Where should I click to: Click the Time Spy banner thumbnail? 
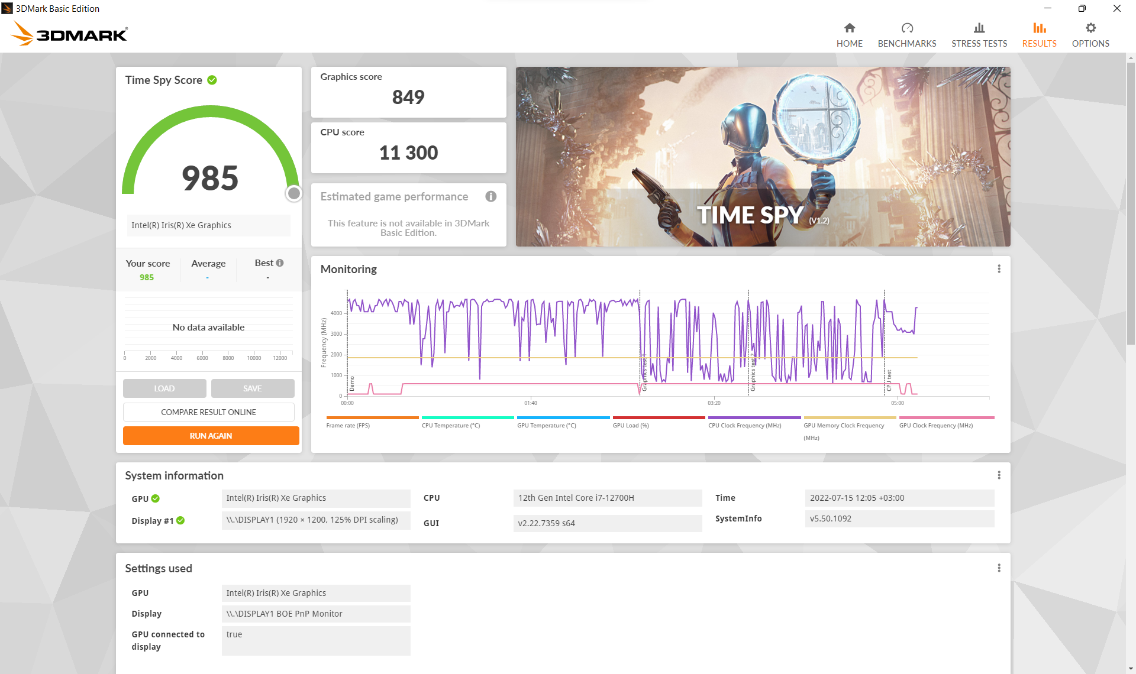click(762, 157)
